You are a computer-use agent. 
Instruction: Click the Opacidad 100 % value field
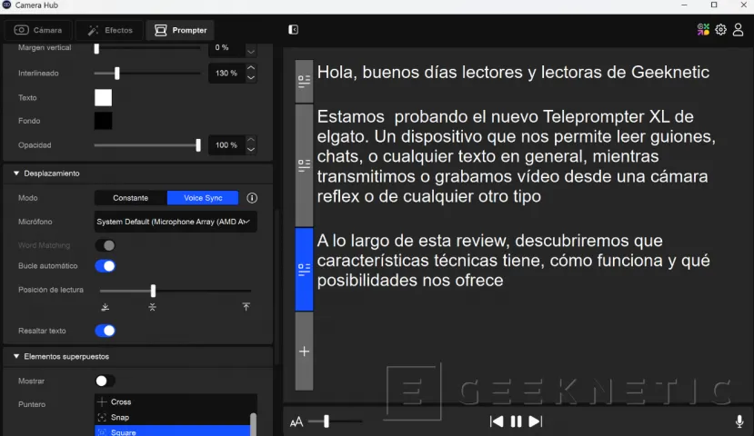[226, 145]
